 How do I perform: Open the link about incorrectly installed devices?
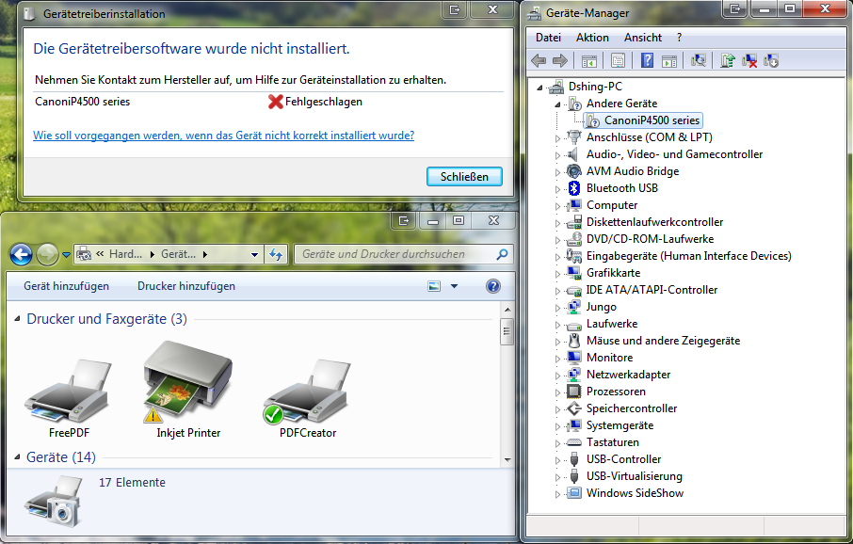click(x=223, y=135)
